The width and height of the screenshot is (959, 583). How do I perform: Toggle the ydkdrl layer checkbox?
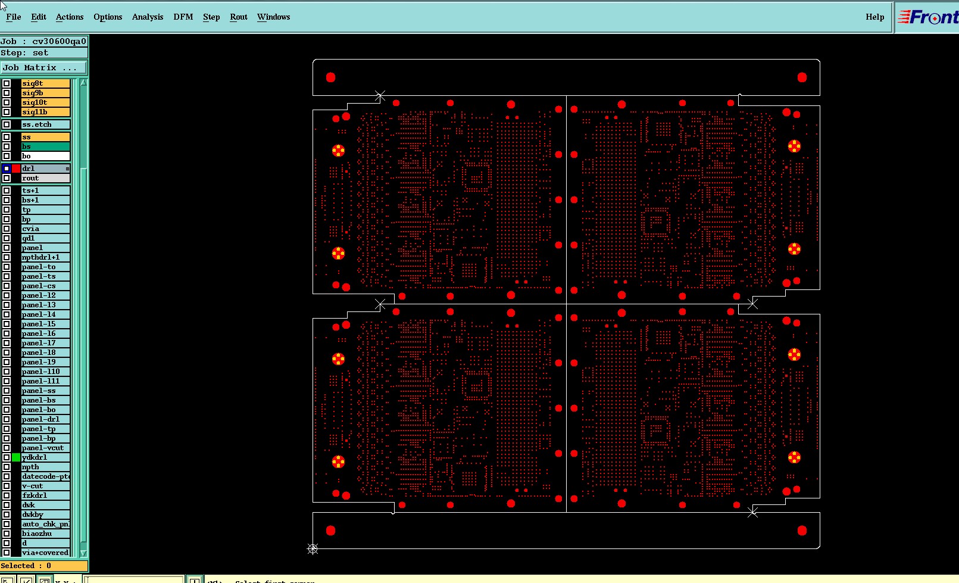7,457
